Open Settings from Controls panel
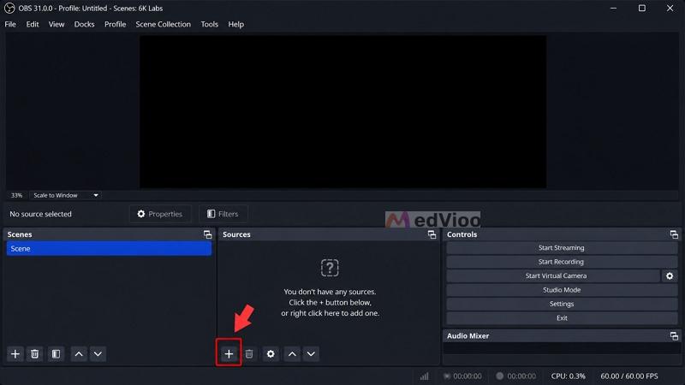Image resolution: width=685 pixels, height=385 pixels. coord(562,304)
